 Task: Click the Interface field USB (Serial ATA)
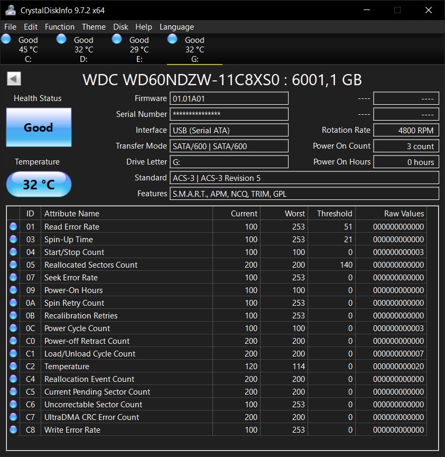click(229, 130)
